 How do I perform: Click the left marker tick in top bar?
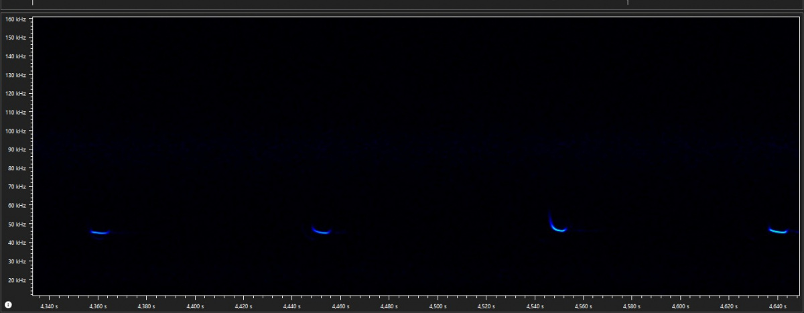tap(33, 3)
